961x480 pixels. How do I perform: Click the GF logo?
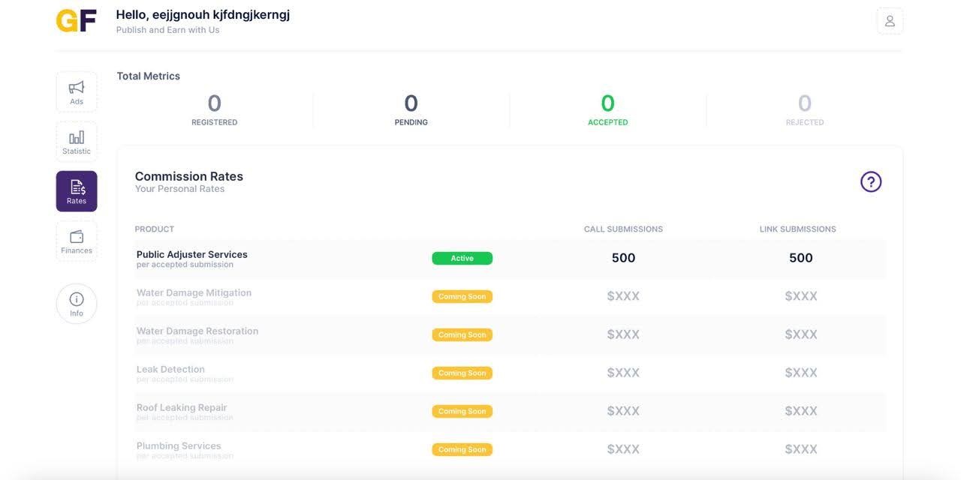coord(77,21)
